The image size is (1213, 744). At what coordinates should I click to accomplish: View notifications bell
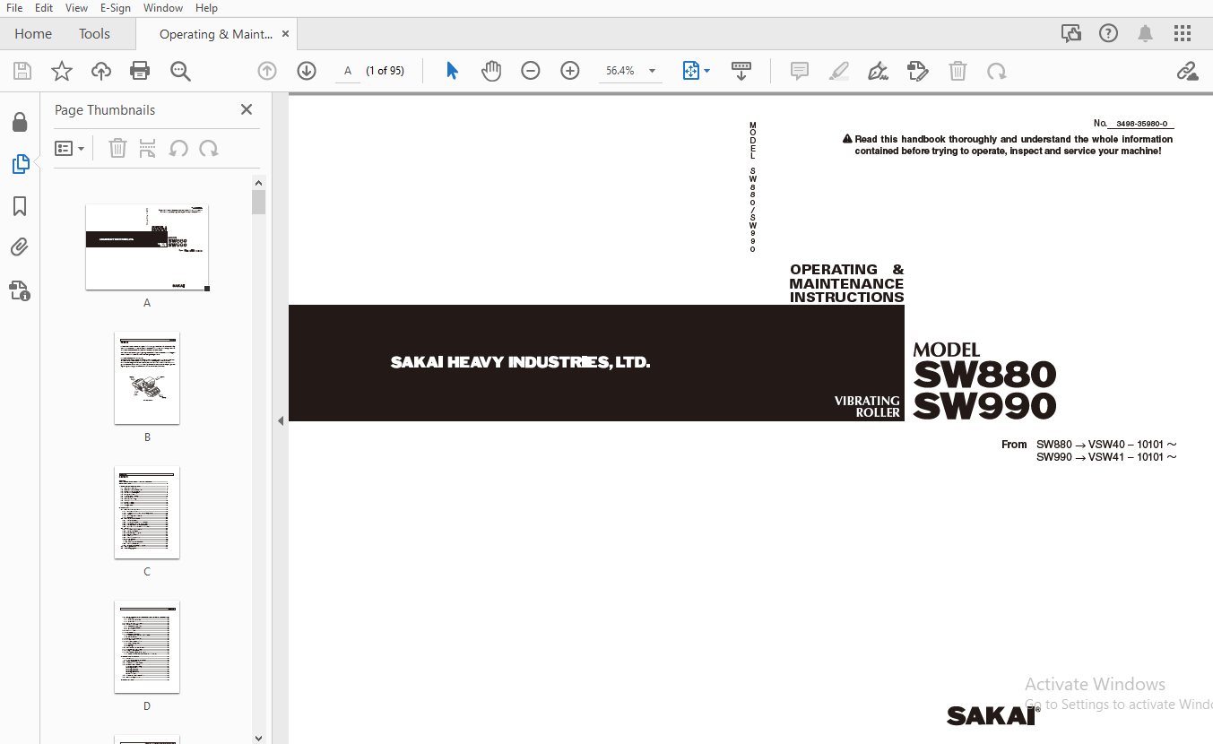click(x=1145, y=34)
